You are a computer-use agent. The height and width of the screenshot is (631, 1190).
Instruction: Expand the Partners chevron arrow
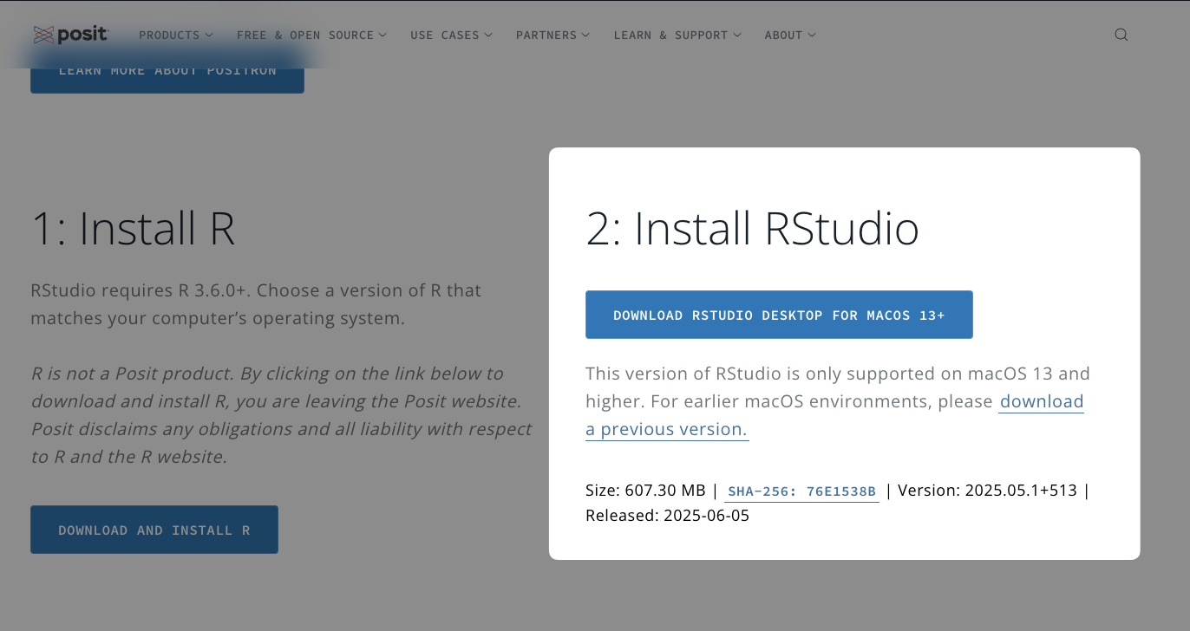(x=585, y=36)
